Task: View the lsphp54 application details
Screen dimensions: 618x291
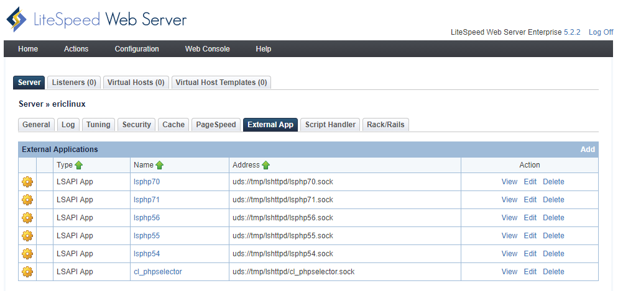Action: pos(509,254)
